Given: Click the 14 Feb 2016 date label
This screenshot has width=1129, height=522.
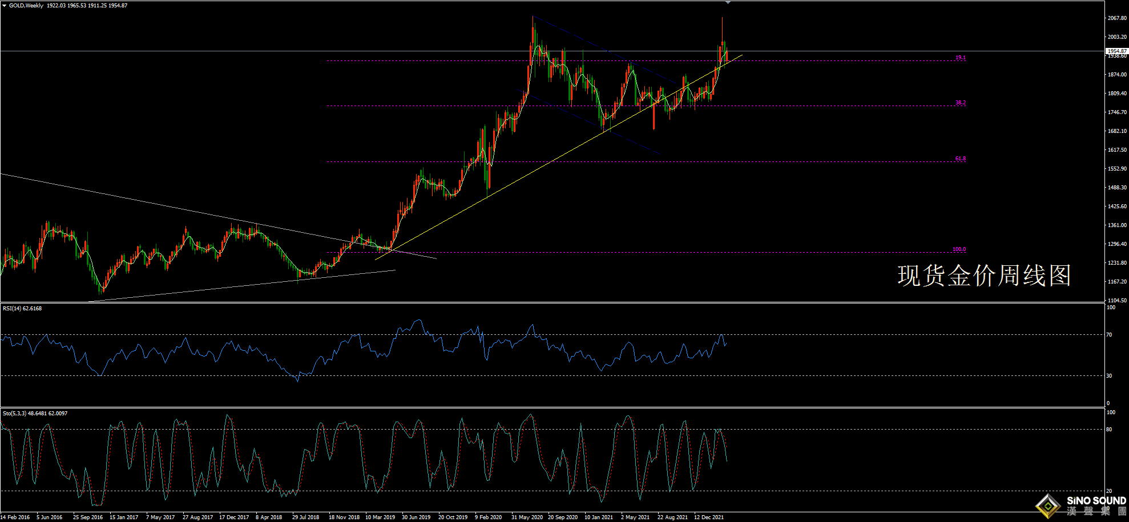Looking at the screenshot, I should coord(15,517).
